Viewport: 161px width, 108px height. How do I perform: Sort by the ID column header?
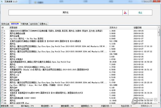tap(5, 28)
